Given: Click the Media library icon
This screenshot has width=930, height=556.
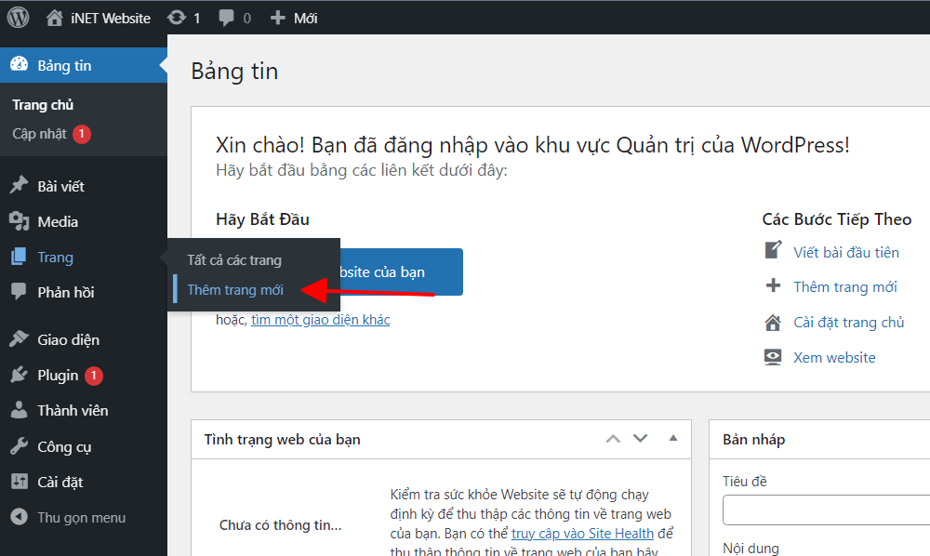Looking at the screenshot, I should tap(19, 221).
